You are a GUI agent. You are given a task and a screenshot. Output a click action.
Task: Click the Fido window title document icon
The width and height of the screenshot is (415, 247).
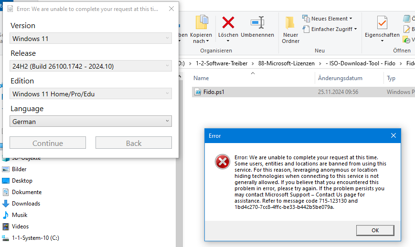[x=11, y=9]
